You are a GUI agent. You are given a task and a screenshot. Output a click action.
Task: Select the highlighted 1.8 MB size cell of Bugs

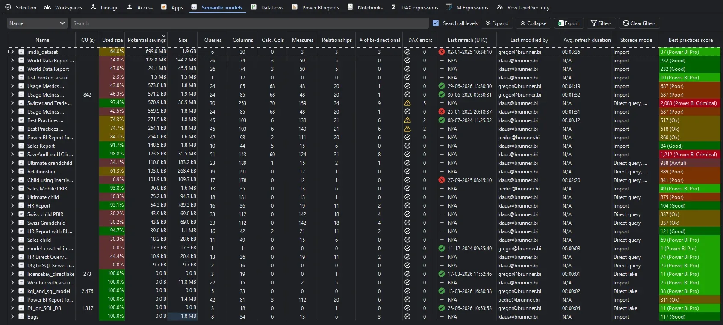click(183, 316)
